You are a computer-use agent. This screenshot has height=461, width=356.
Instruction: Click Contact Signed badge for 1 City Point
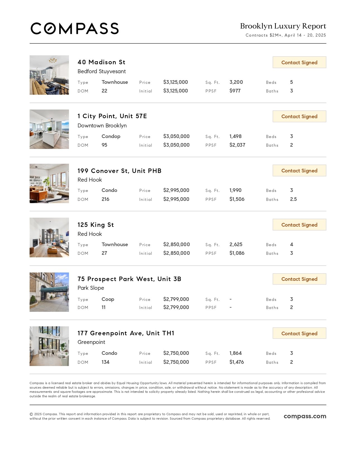(x=299, y=116)
